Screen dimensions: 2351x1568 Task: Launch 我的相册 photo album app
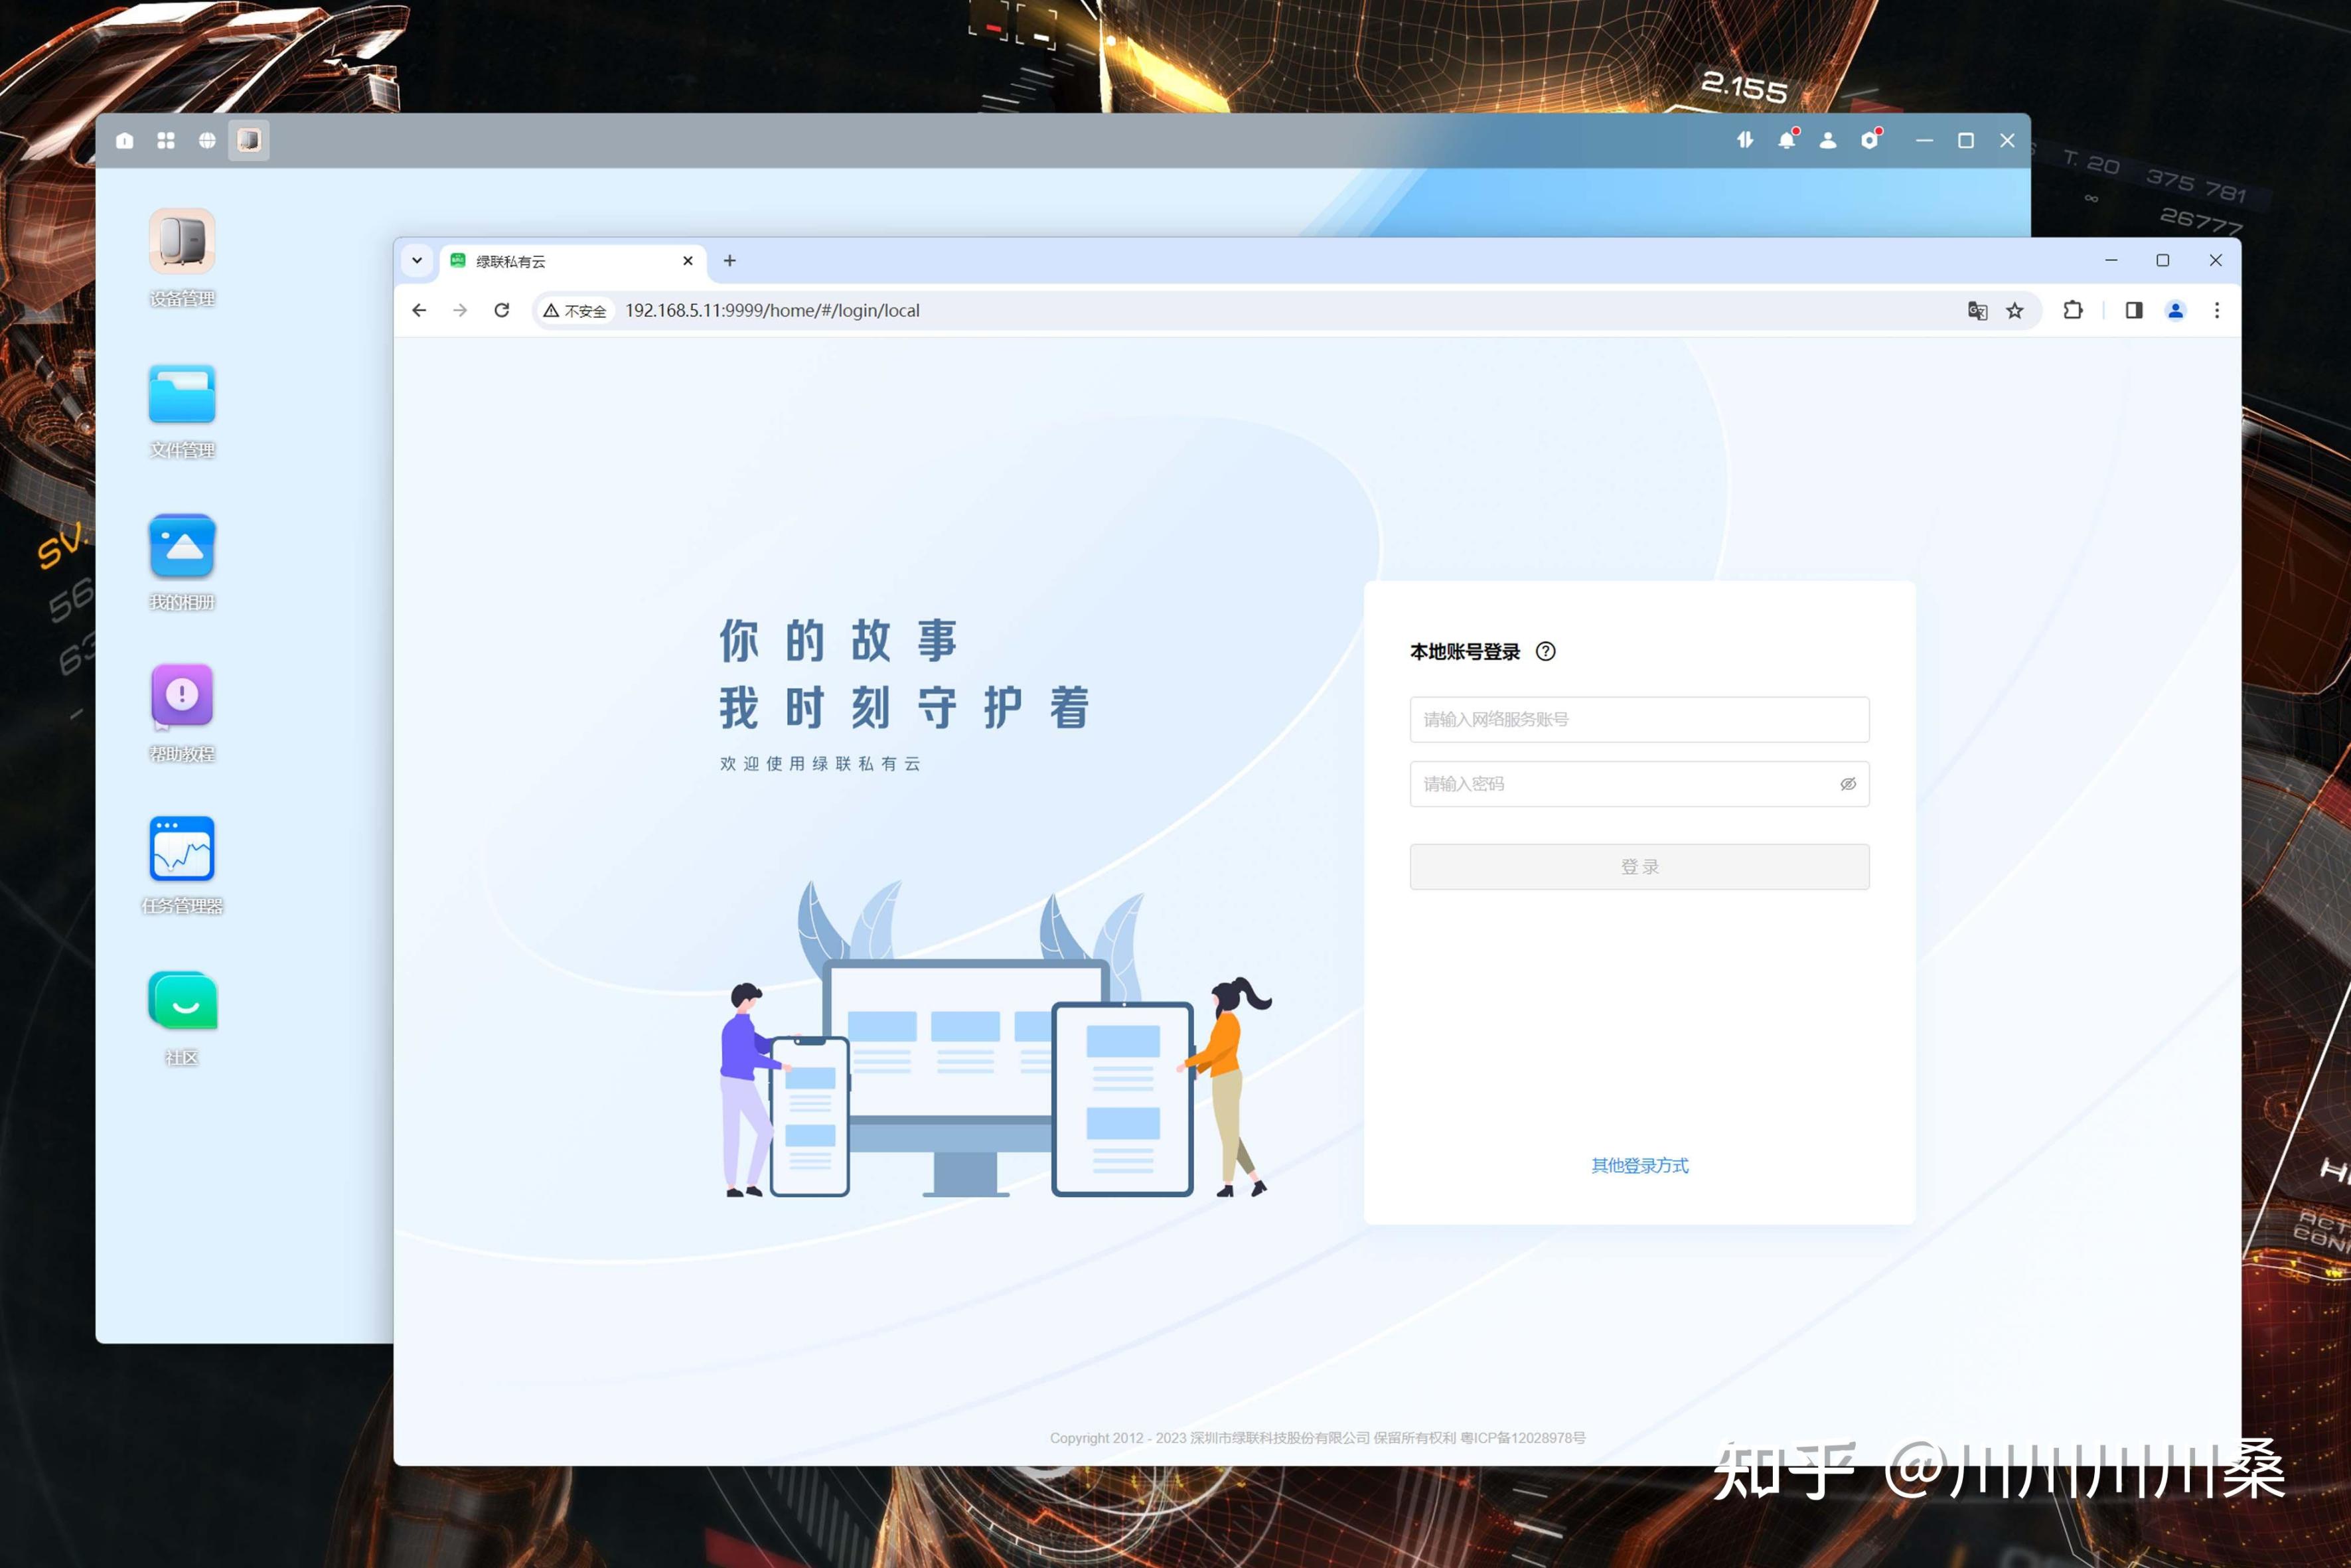[x=182, y=547]
